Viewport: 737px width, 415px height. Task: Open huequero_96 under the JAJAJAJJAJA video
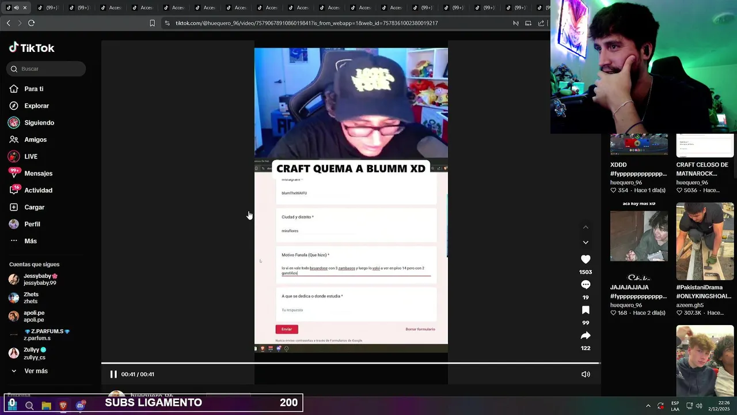coord(626,305)
